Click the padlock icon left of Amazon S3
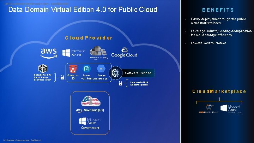The height and width of the screenshot is (143, 254). tap(62, 77)
